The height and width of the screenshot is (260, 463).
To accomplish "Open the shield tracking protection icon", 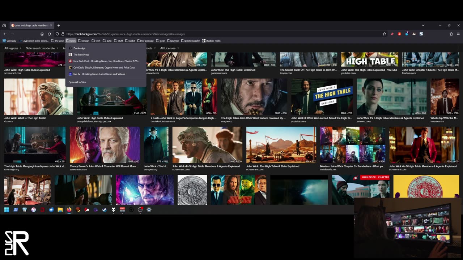I will [x=57, y=34].
